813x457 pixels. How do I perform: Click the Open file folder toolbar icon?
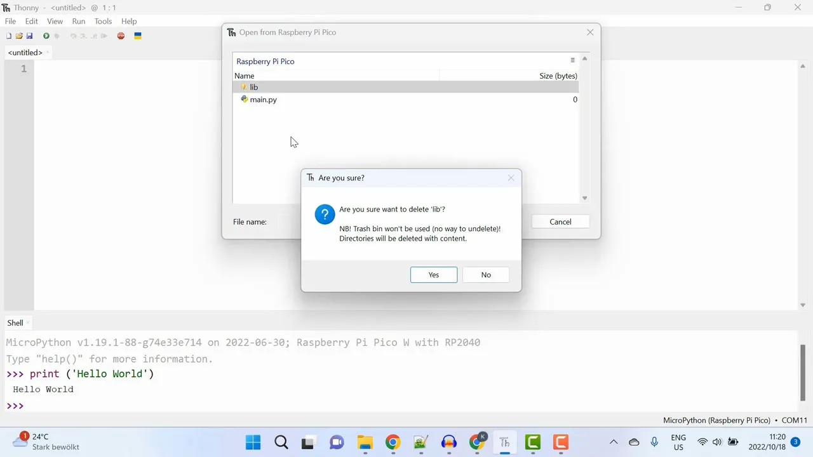point(19,36)
